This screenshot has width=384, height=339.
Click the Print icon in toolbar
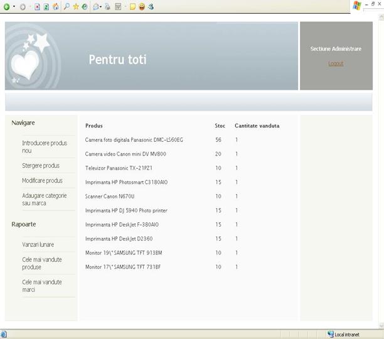click(x=108, y=6)
